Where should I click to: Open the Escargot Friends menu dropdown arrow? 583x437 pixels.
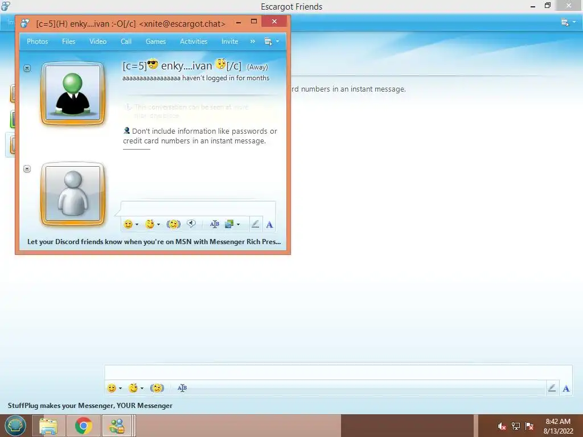pyautogui.click(x=574, y=22)
